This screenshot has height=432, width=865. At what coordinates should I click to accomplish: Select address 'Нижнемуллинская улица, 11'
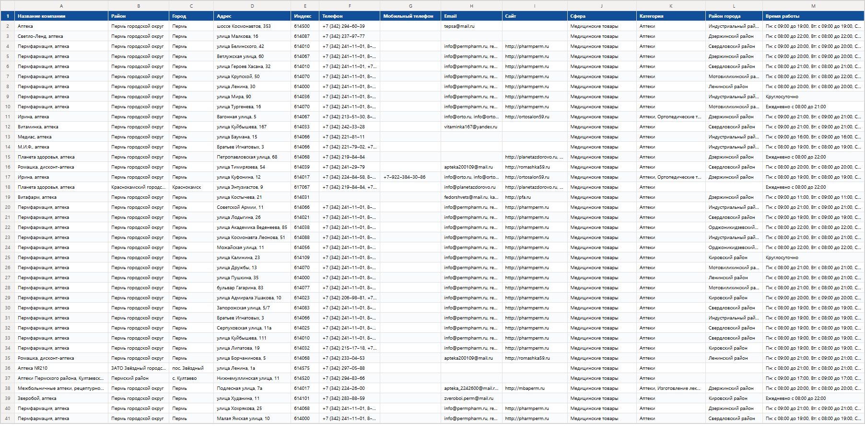(x=252, y=378)
